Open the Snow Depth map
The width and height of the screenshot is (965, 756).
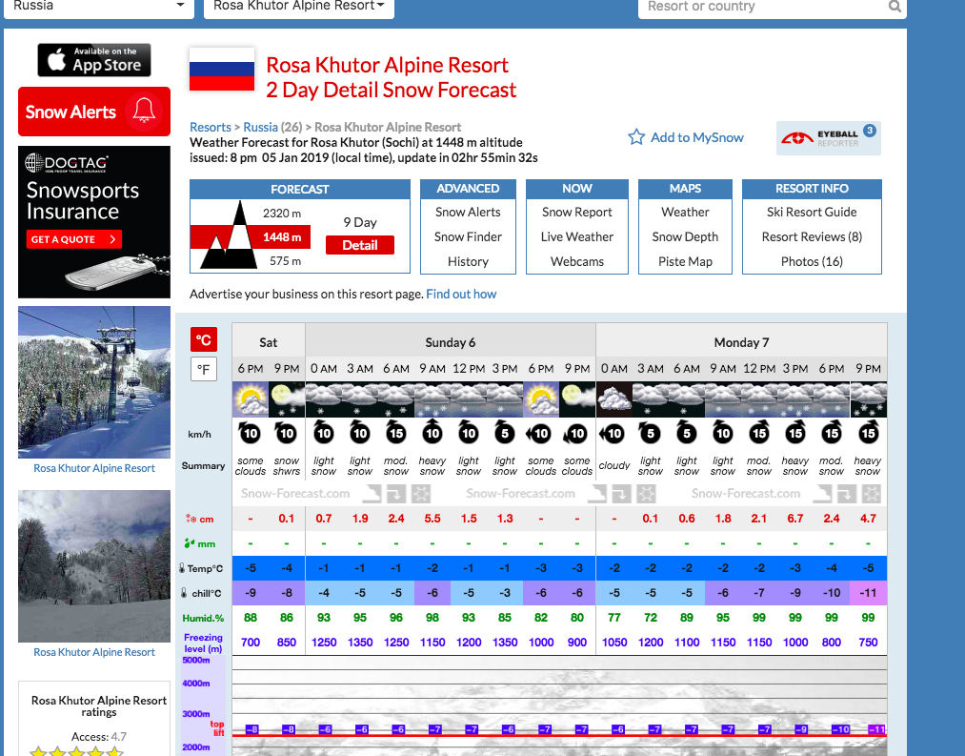[x=685, y=236]
